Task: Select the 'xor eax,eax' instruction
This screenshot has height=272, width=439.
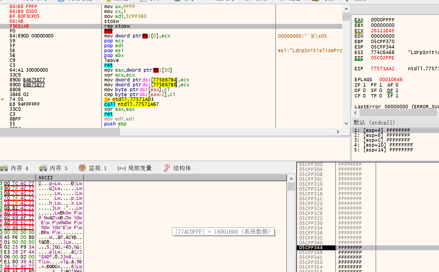Action: 119,109
